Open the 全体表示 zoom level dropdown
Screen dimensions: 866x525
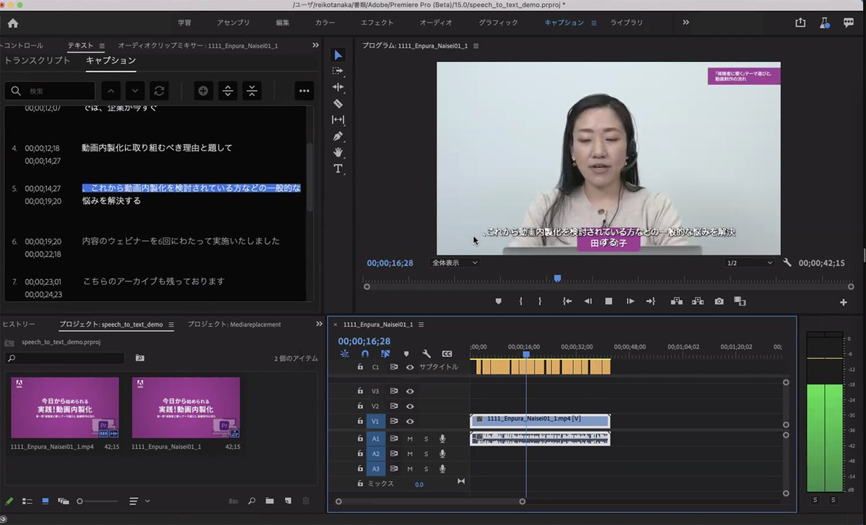click(455, 263)
